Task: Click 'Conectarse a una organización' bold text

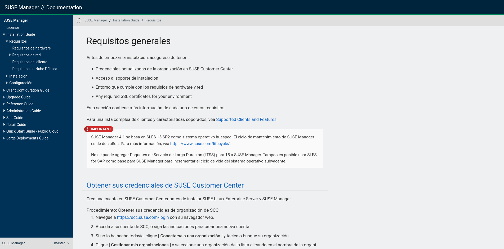Action: coord(190,236)
